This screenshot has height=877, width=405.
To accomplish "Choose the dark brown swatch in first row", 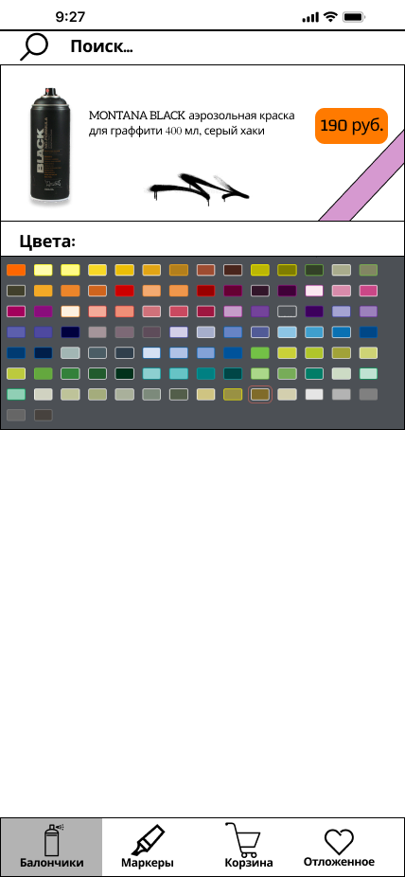I will point(233,270).
